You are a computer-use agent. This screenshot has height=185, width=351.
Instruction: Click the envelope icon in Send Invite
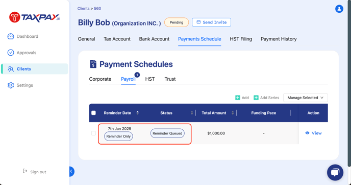198,22
